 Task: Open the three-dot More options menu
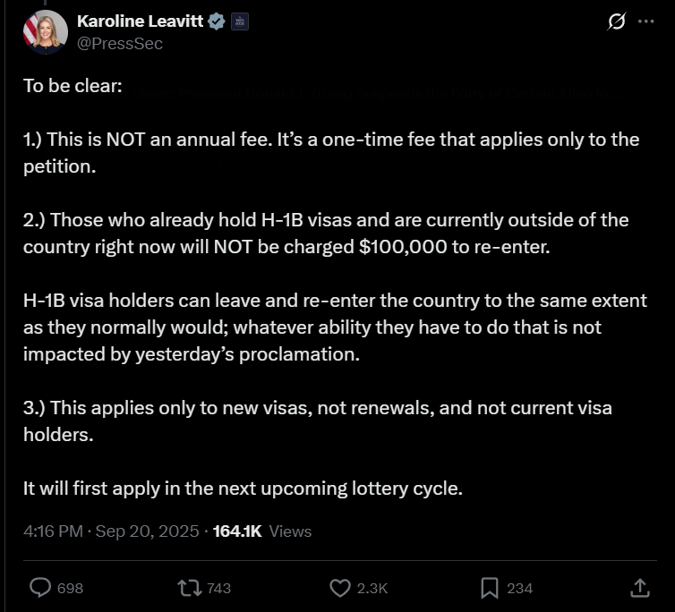pos(646,21)
